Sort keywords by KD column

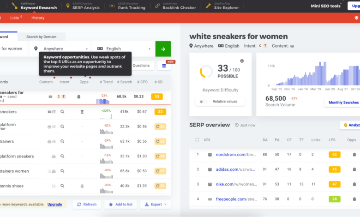(158, 82)
